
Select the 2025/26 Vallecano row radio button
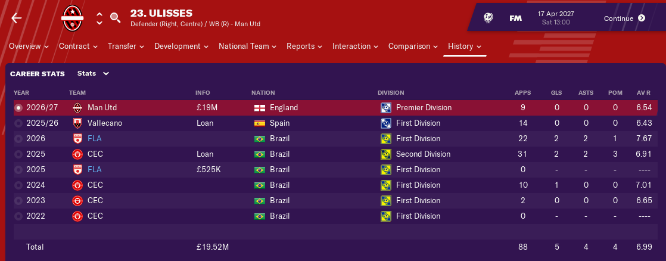pos(19,123)
